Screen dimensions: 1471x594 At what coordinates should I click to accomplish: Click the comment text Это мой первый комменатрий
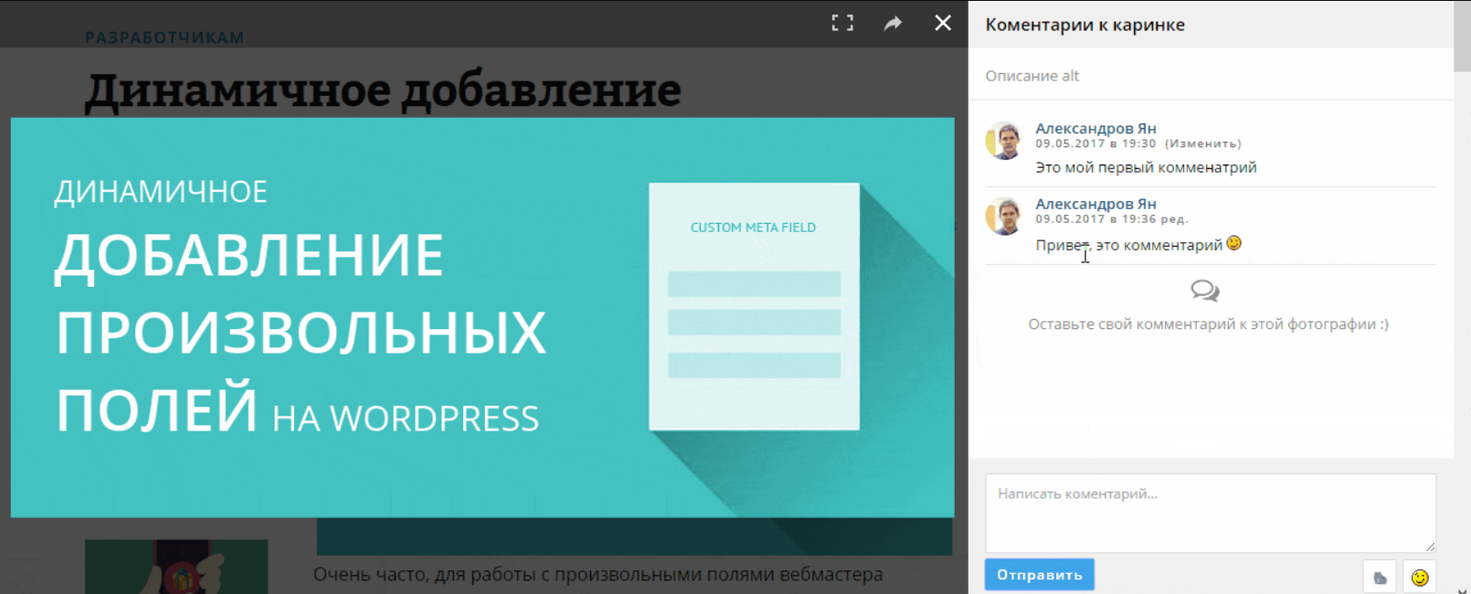(1146, 167)
